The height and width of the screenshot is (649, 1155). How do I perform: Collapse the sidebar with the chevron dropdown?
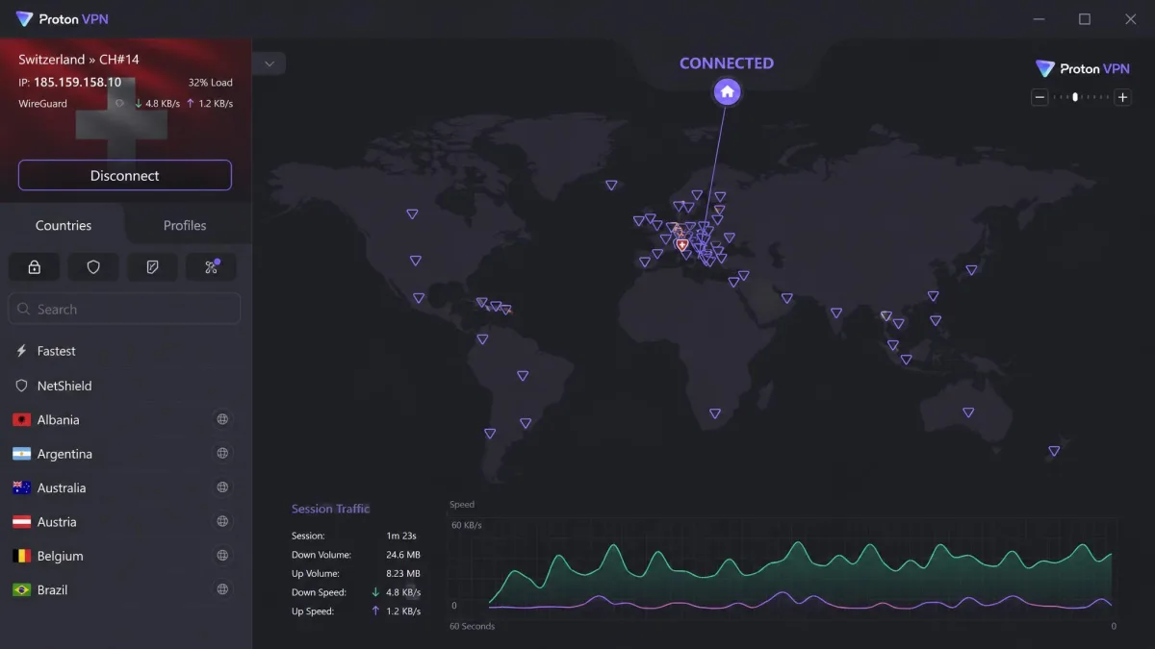(x=269, y=63)
